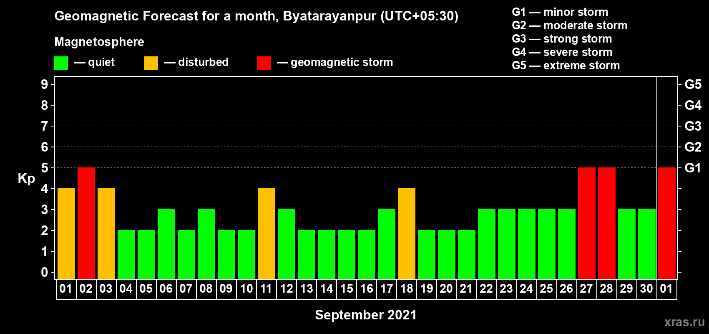Click the G4 — severe storm legend line
Screen dimensions: 709x334
point(562,52)
